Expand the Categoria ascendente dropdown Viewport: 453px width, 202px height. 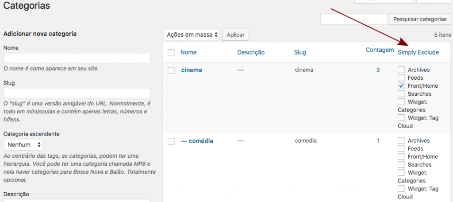tap(23, 144)
